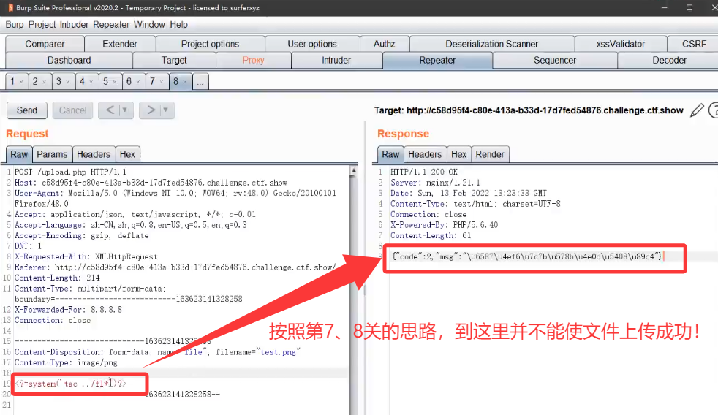
Task: Close Repeater tab 4
Action: (x=91, y=82)
